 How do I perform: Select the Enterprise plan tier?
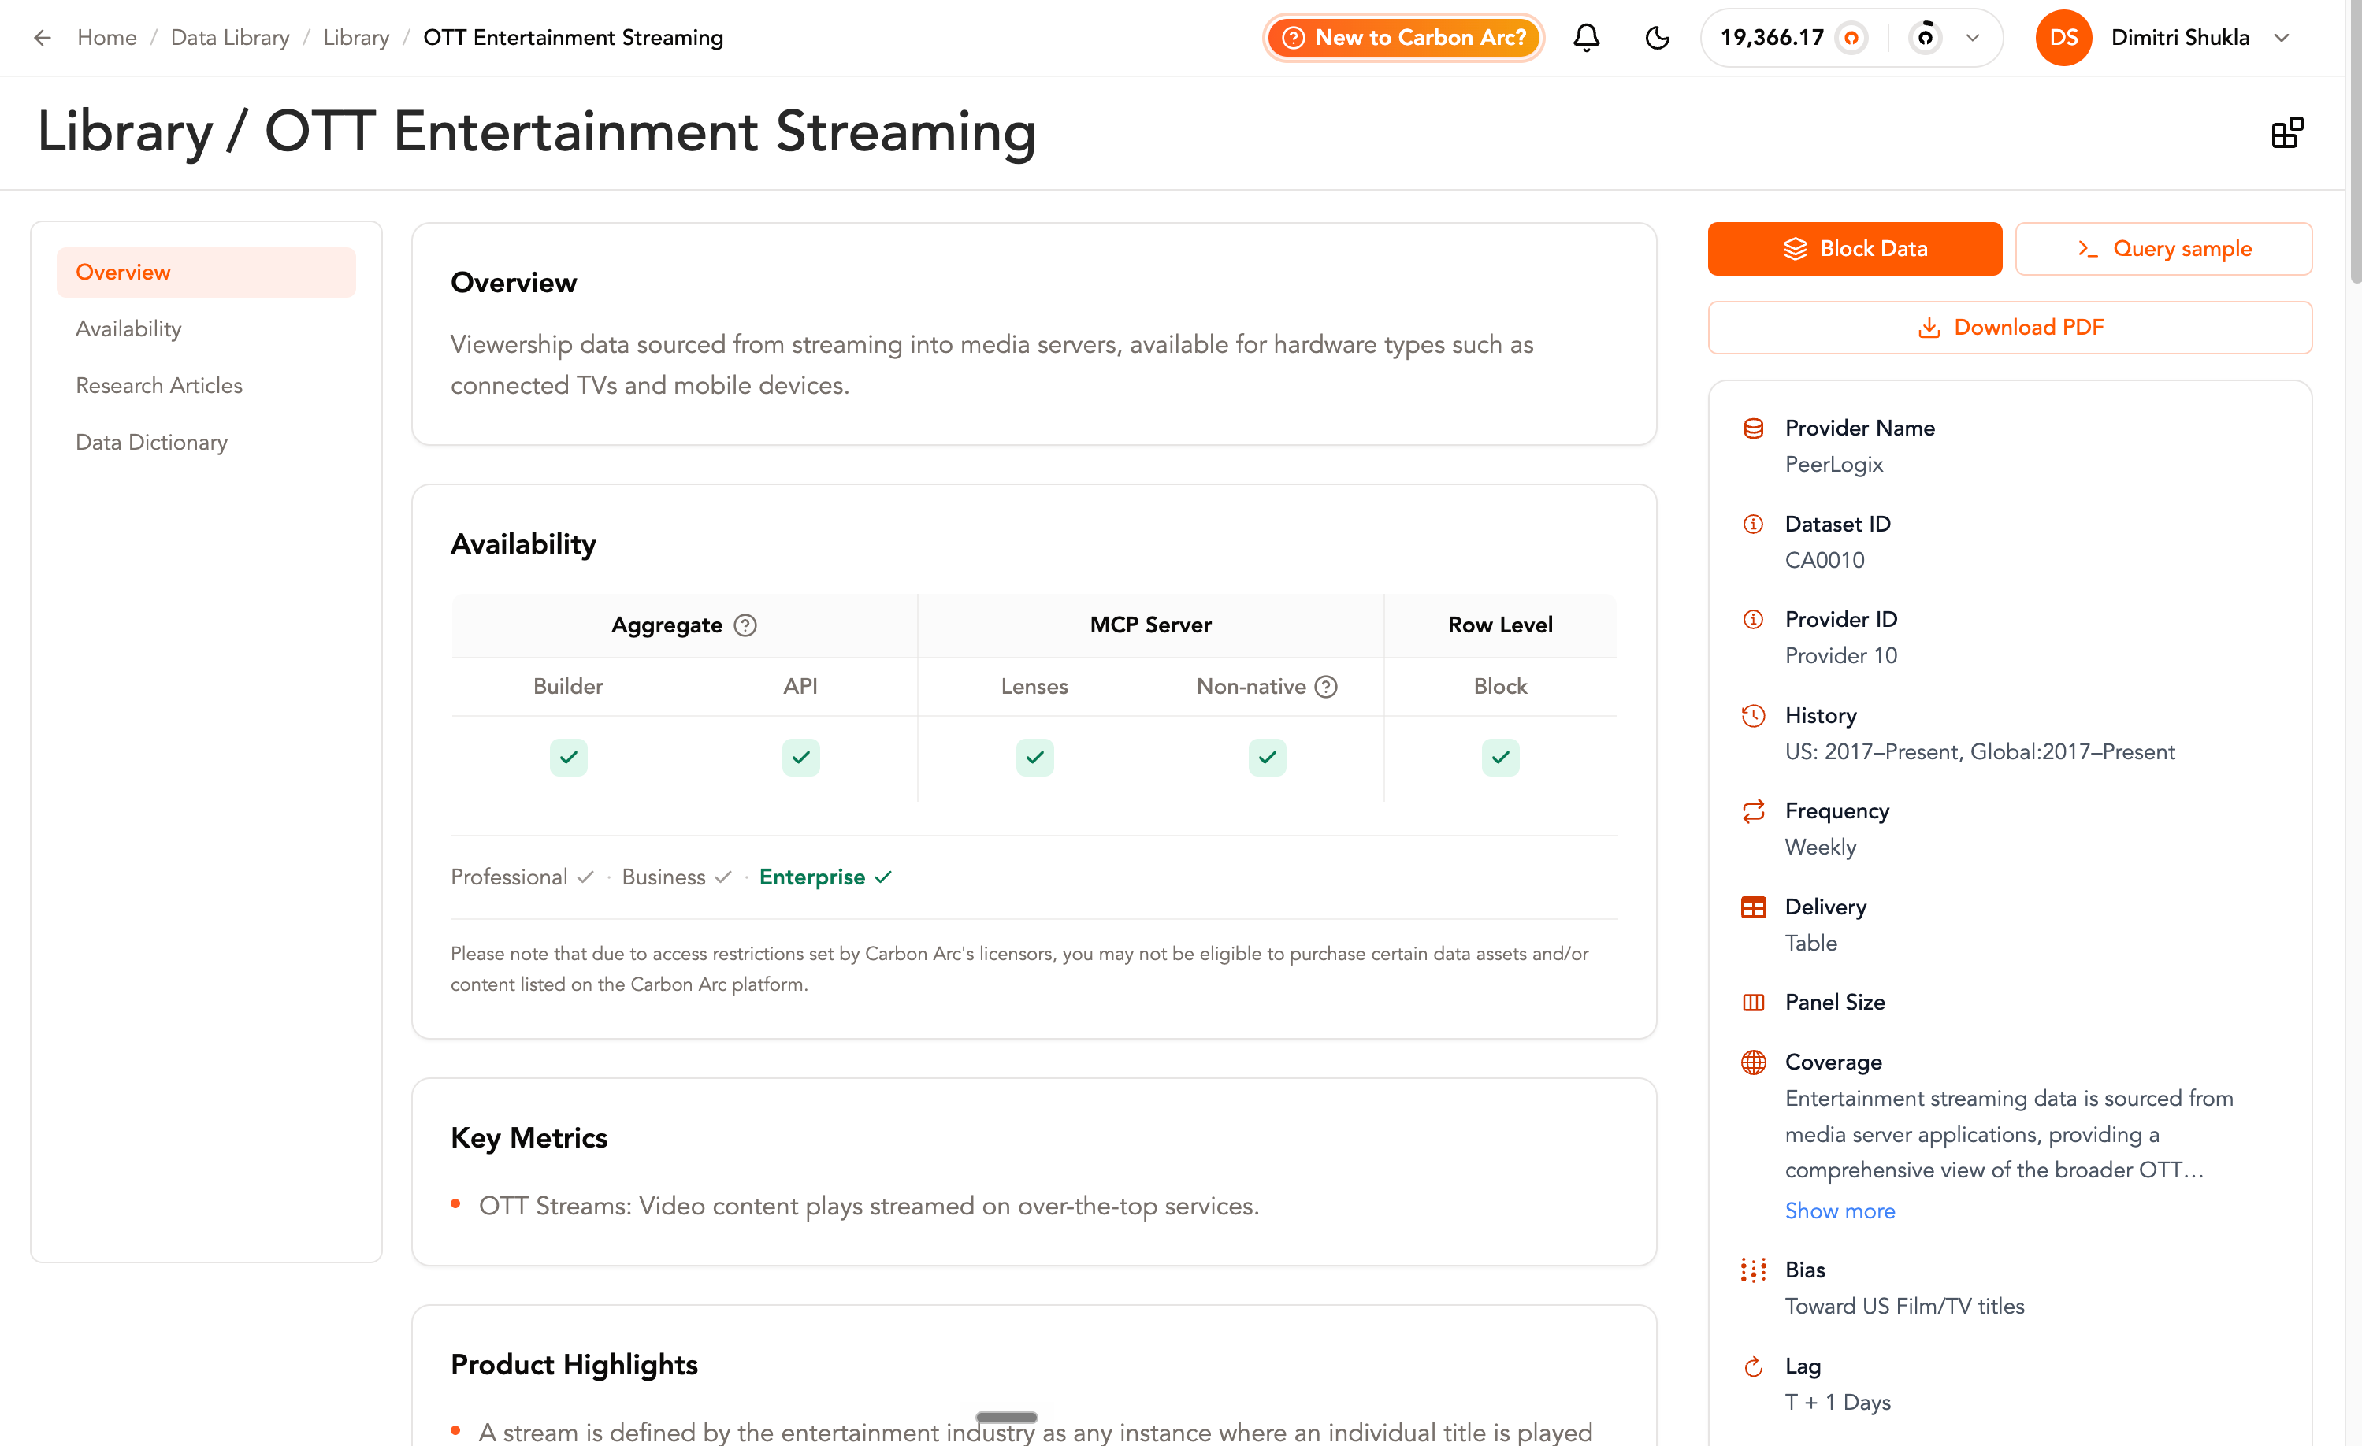(826, 877)
